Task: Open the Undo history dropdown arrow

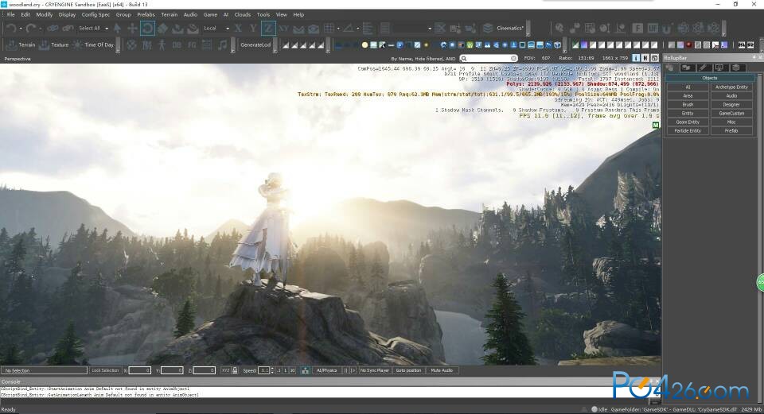Action: [21, 29]
